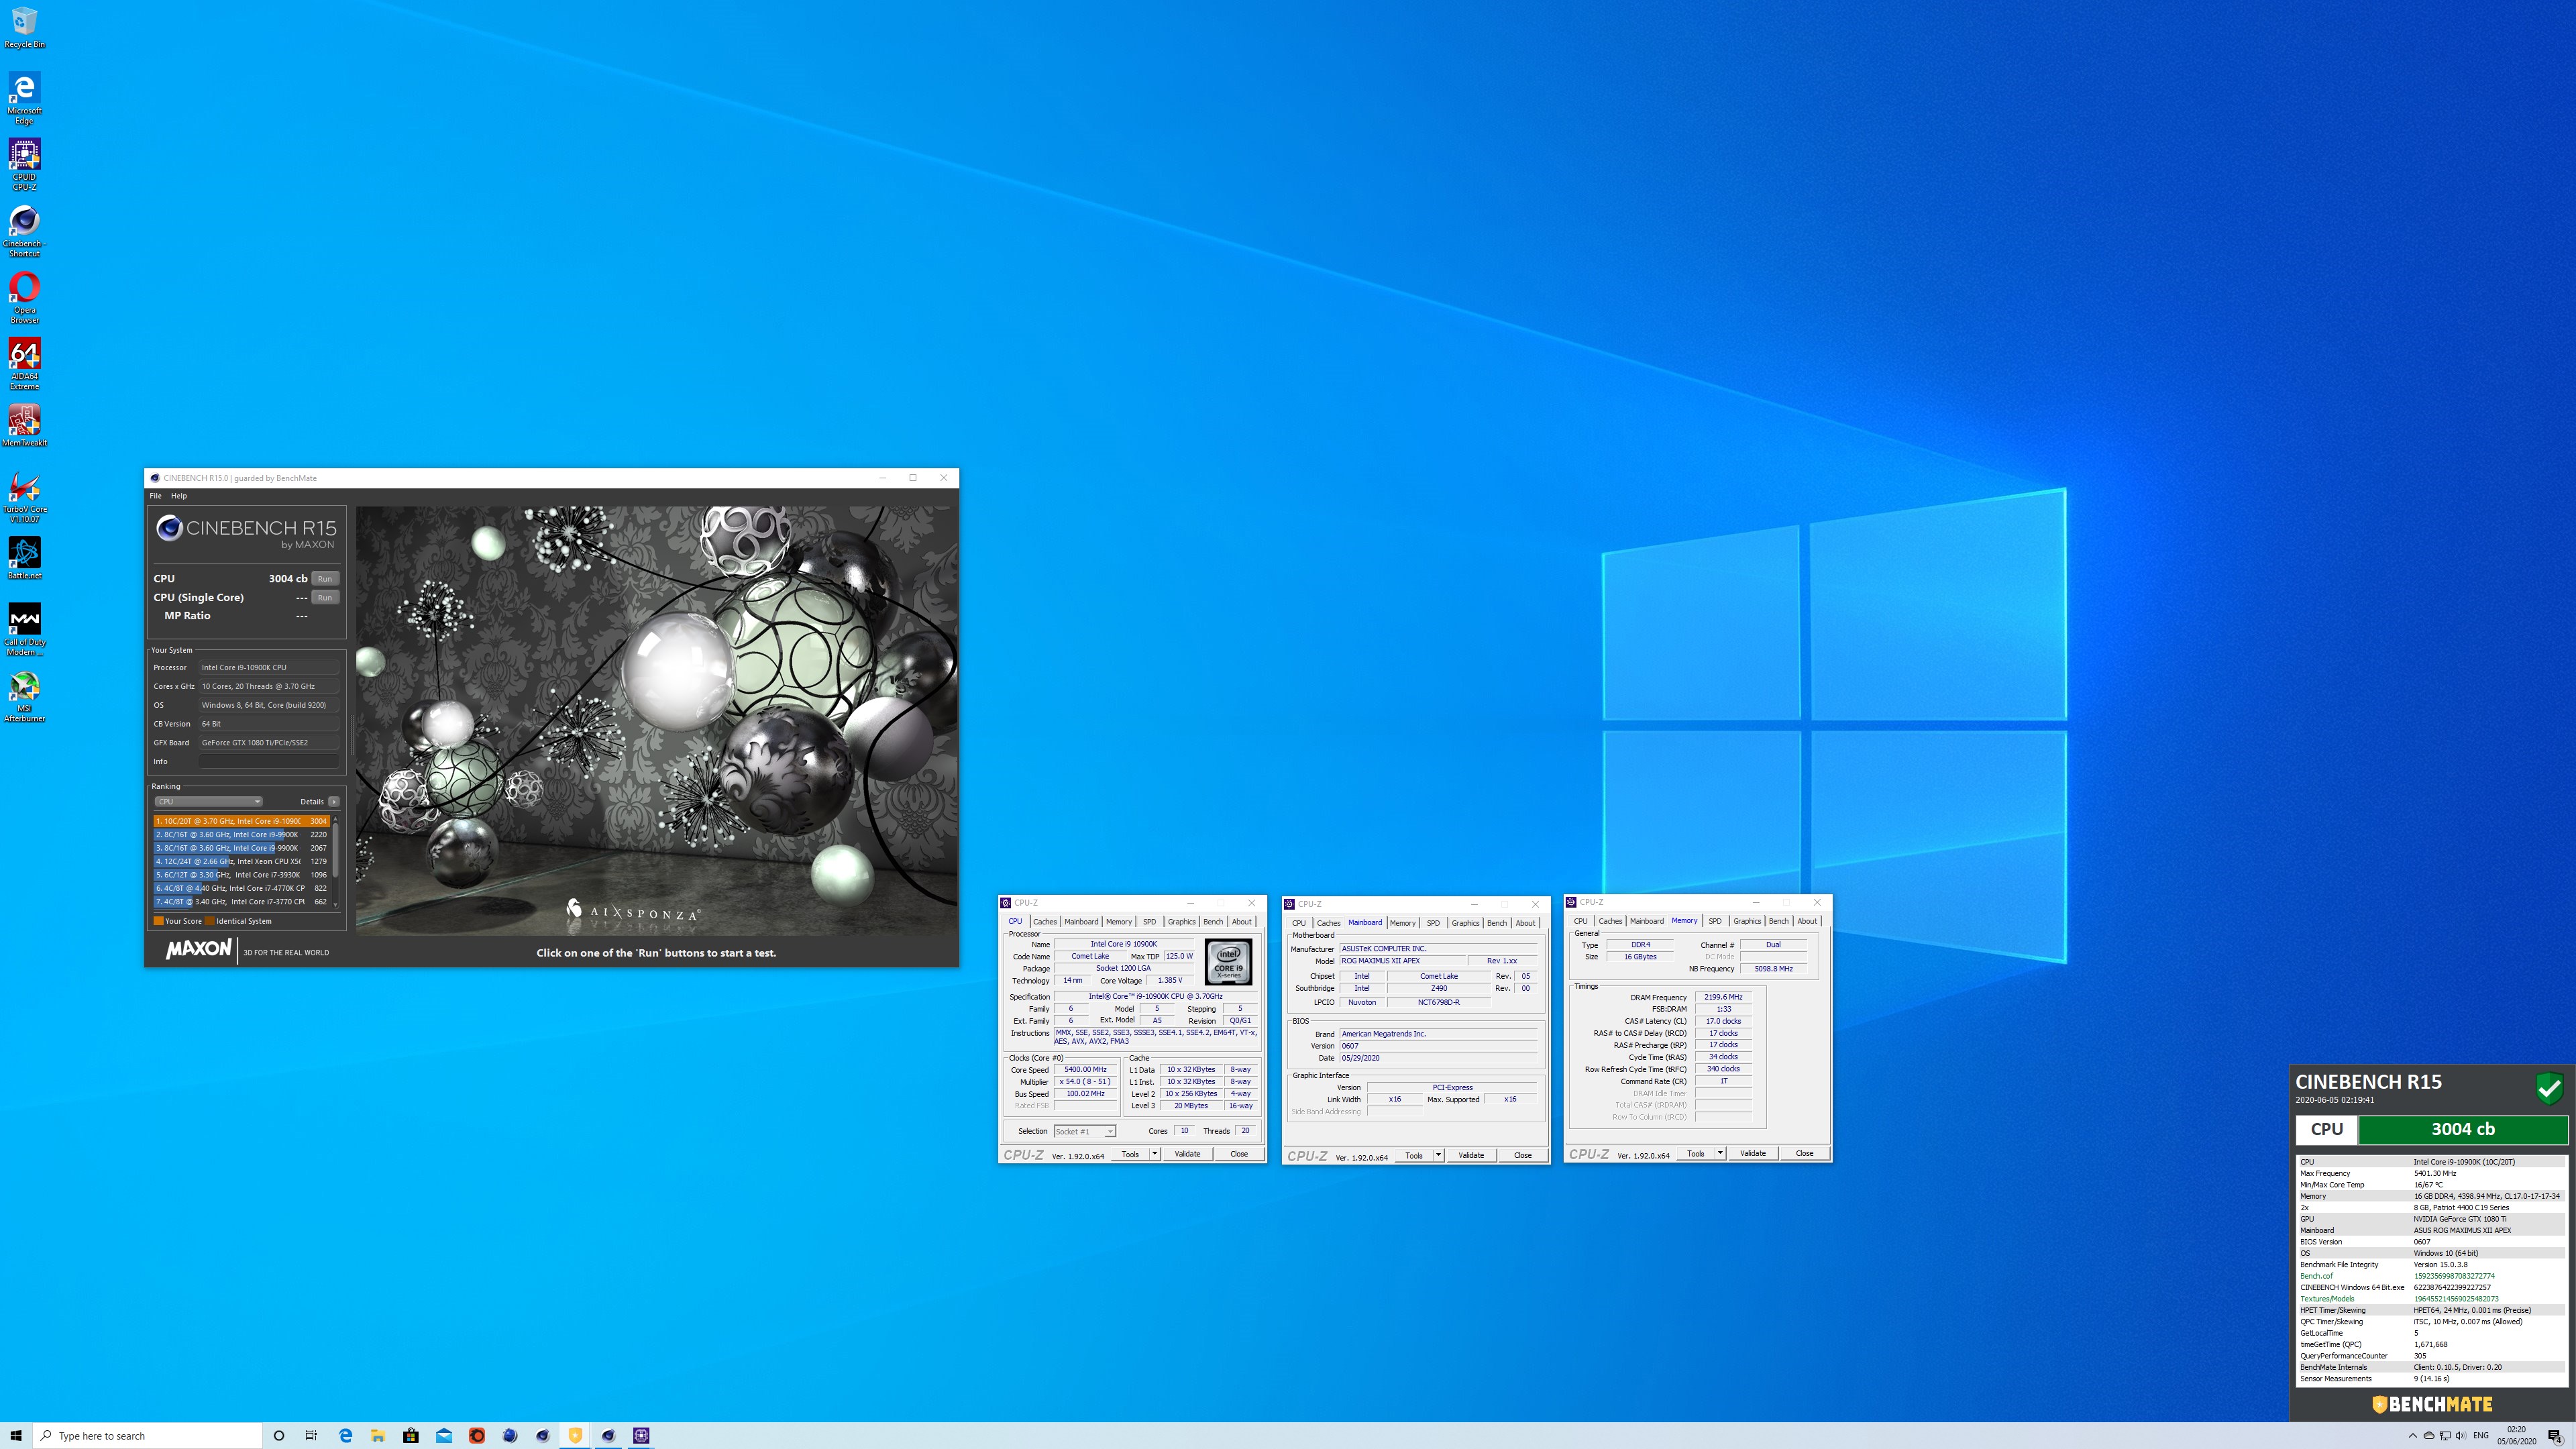Image resolution: width=2576 pixels, height=1449 pixels.
Task: Switch to Bench tab in first CPU-Z window
Action: click(1212, 922)
